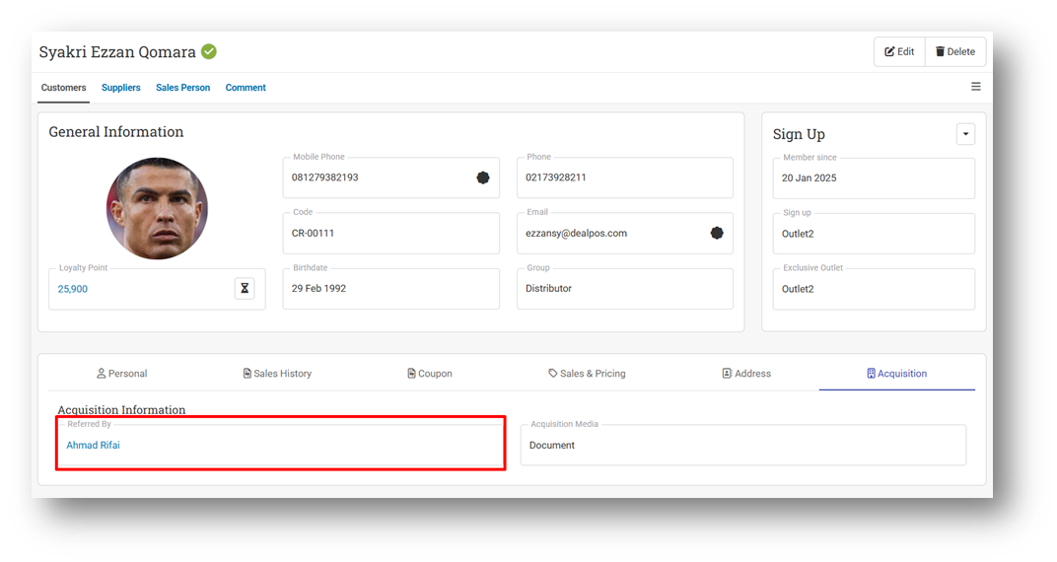Expand the Sign Up panel dropdown arrow
The height and width of the screenshot is (562, 1057).
965,134
